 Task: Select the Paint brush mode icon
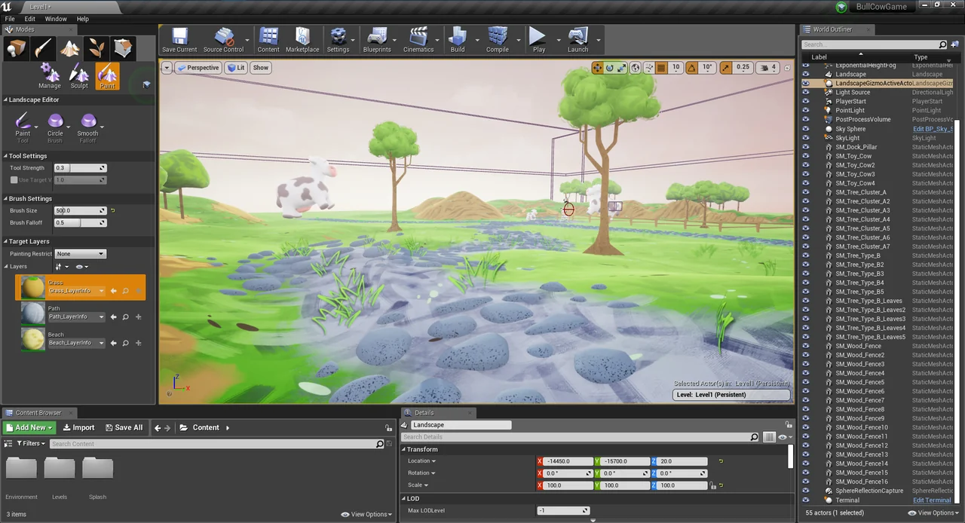coord(44,49)
